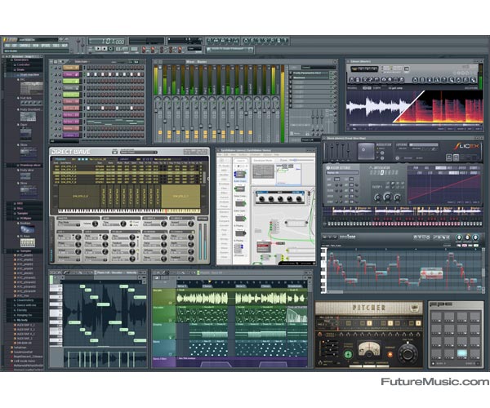
Task: Open the mixer track output selector at panel bottom
Action: (x=311, y=140)
